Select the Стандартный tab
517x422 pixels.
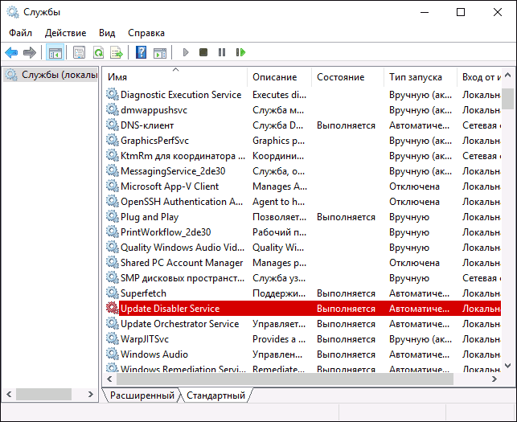point(215,395)
